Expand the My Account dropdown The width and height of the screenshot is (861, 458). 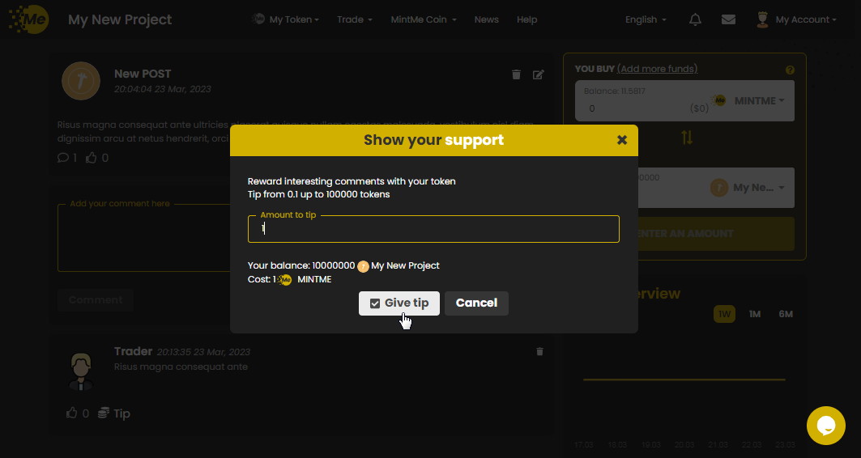coord(796,19)
